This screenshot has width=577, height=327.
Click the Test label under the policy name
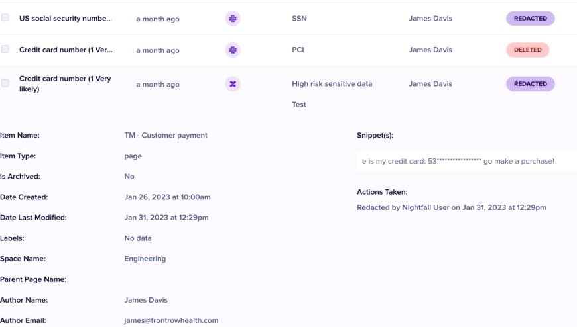click(299, 105)
